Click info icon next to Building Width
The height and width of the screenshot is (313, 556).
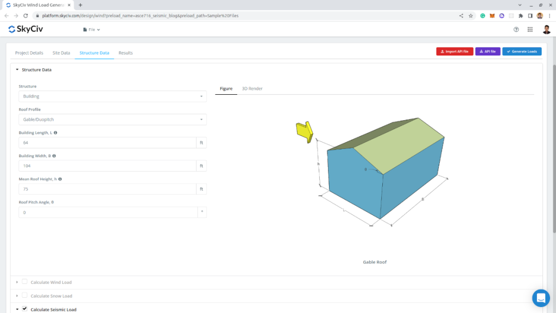click(x=54, y=155)
